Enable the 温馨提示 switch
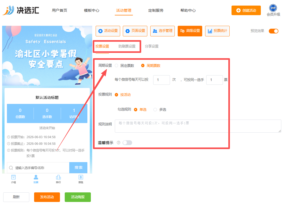 127,143
